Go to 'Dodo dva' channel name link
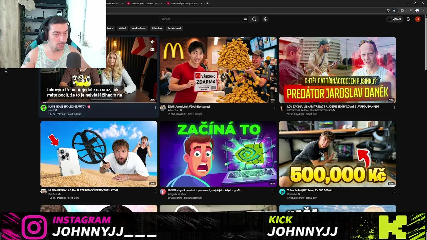The height and width of the screenshot is (240, 427). [292, 194]
